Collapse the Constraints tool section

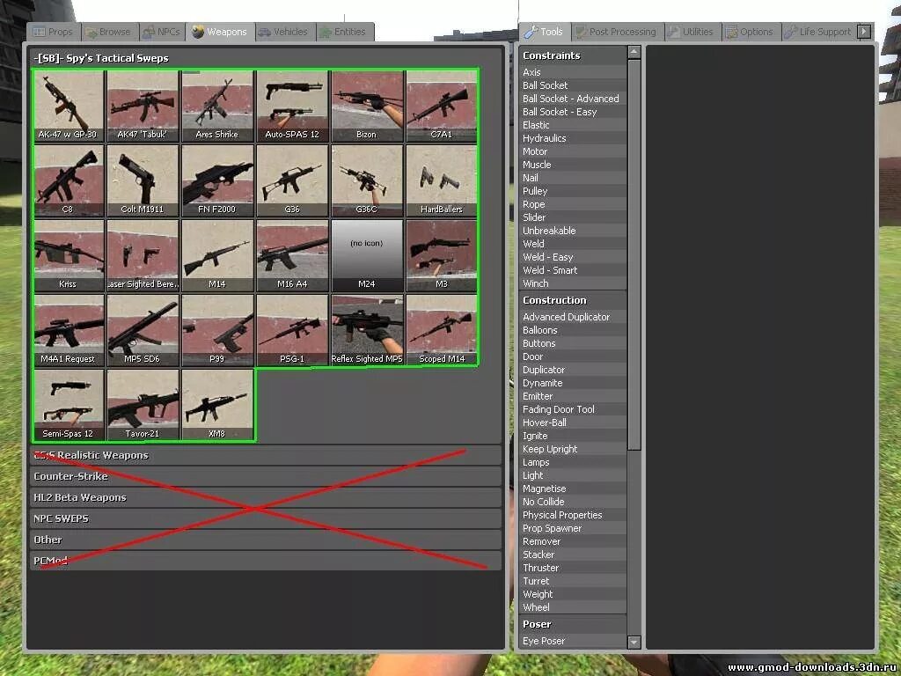pyautogui.click(x=573, y=55)
